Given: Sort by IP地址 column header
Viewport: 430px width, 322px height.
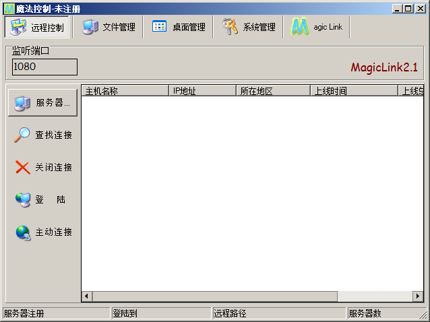Looking at the screenshot, I should coord(202,91).
